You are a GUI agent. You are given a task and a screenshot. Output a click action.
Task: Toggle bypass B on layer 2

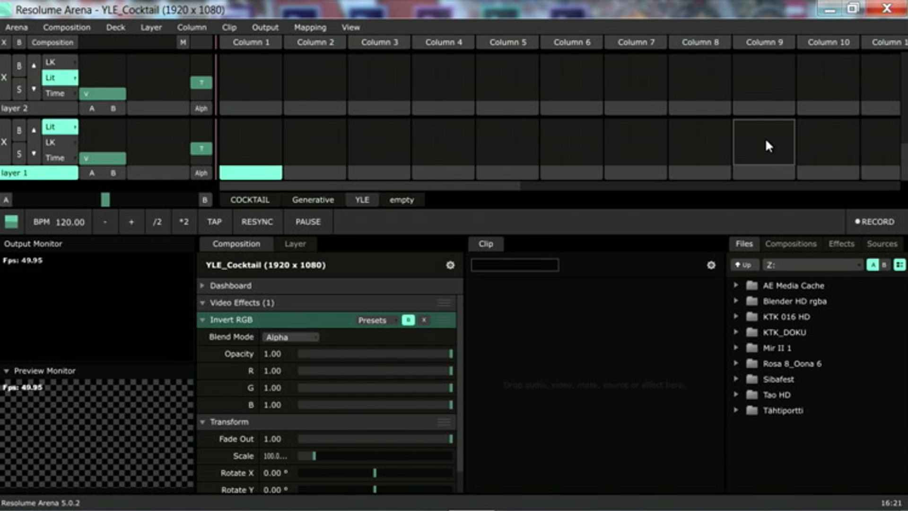19,66
